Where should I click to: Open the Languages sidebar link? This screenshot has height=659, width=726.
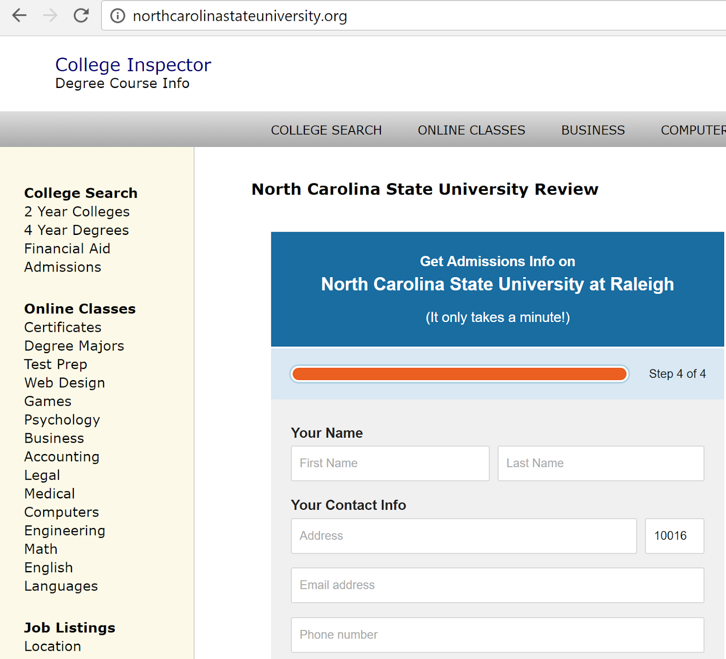tap(61, 586)
